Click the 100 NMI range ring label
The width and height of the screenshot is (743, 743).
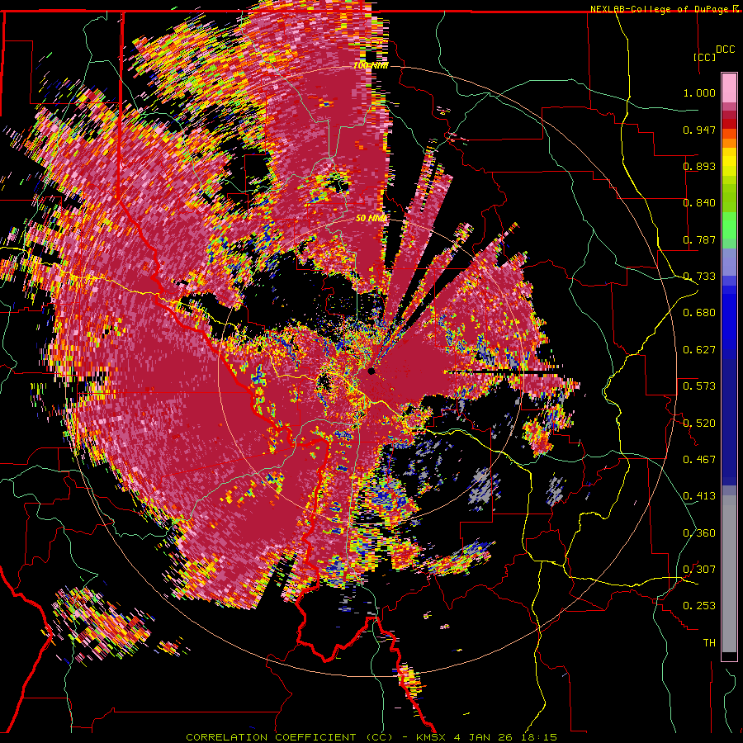point(371,65)
